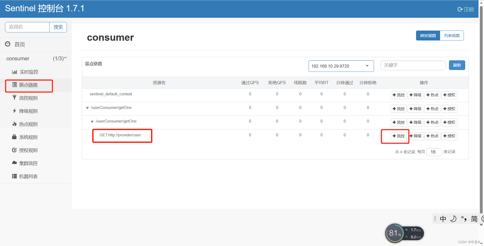Add 降级 for GET:http://provider/user
The width and height of the screenshot is (484, 246).
coord(416,136)
